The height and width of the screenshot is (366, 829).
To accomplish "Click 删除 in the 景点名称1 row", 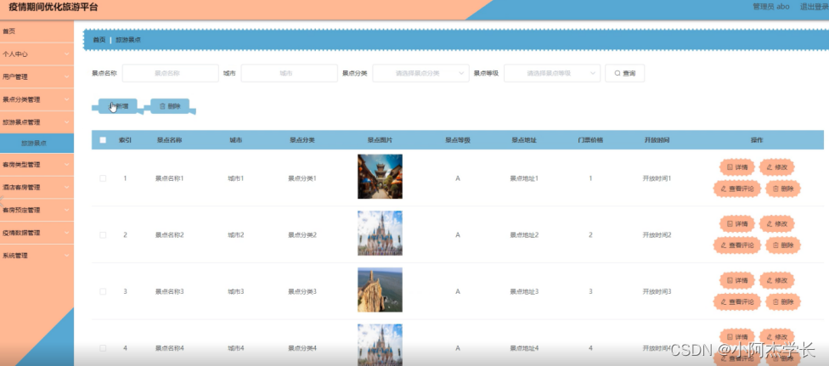I will tap(783, 189).
